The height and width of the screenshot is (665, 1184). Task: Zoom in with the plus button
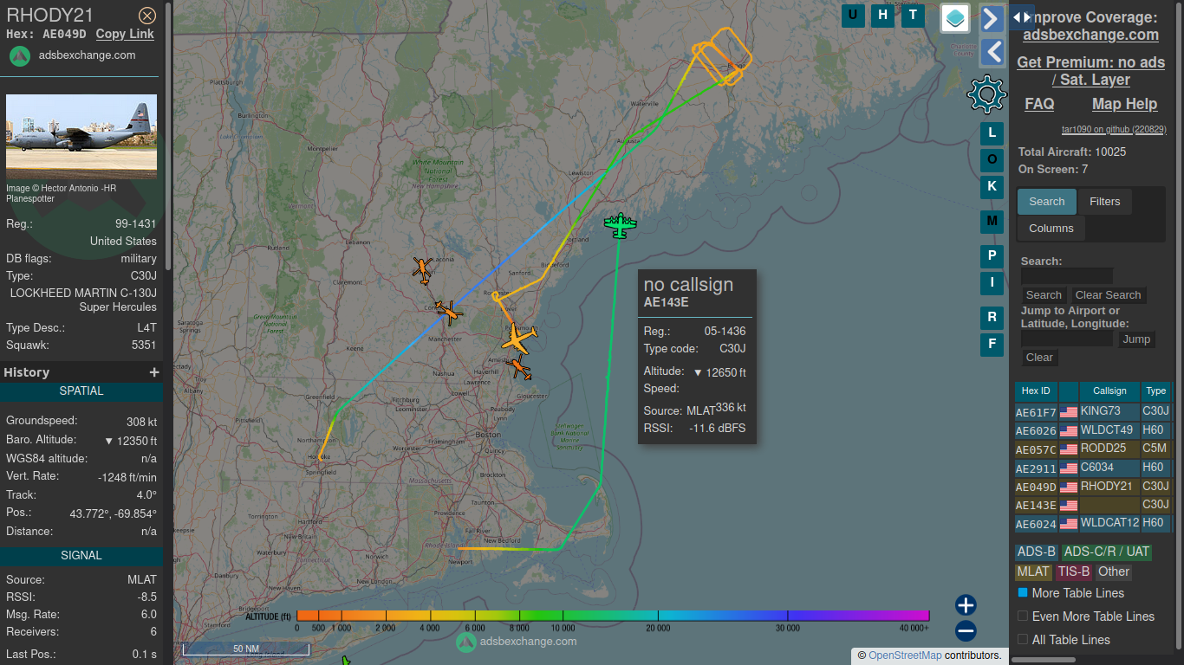[x=966, y=605]
